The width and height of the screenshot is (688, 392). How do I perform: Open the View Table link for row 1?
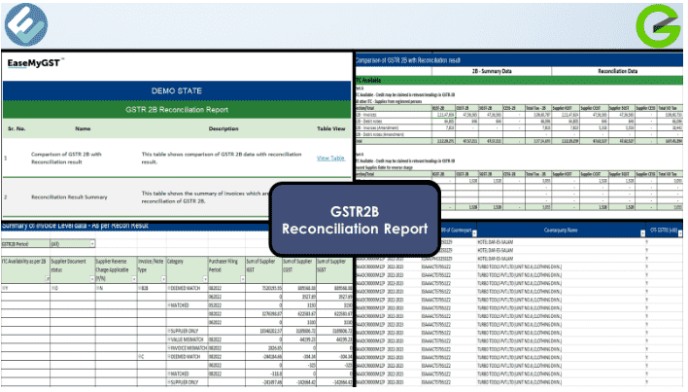click(x=330, y=157)
